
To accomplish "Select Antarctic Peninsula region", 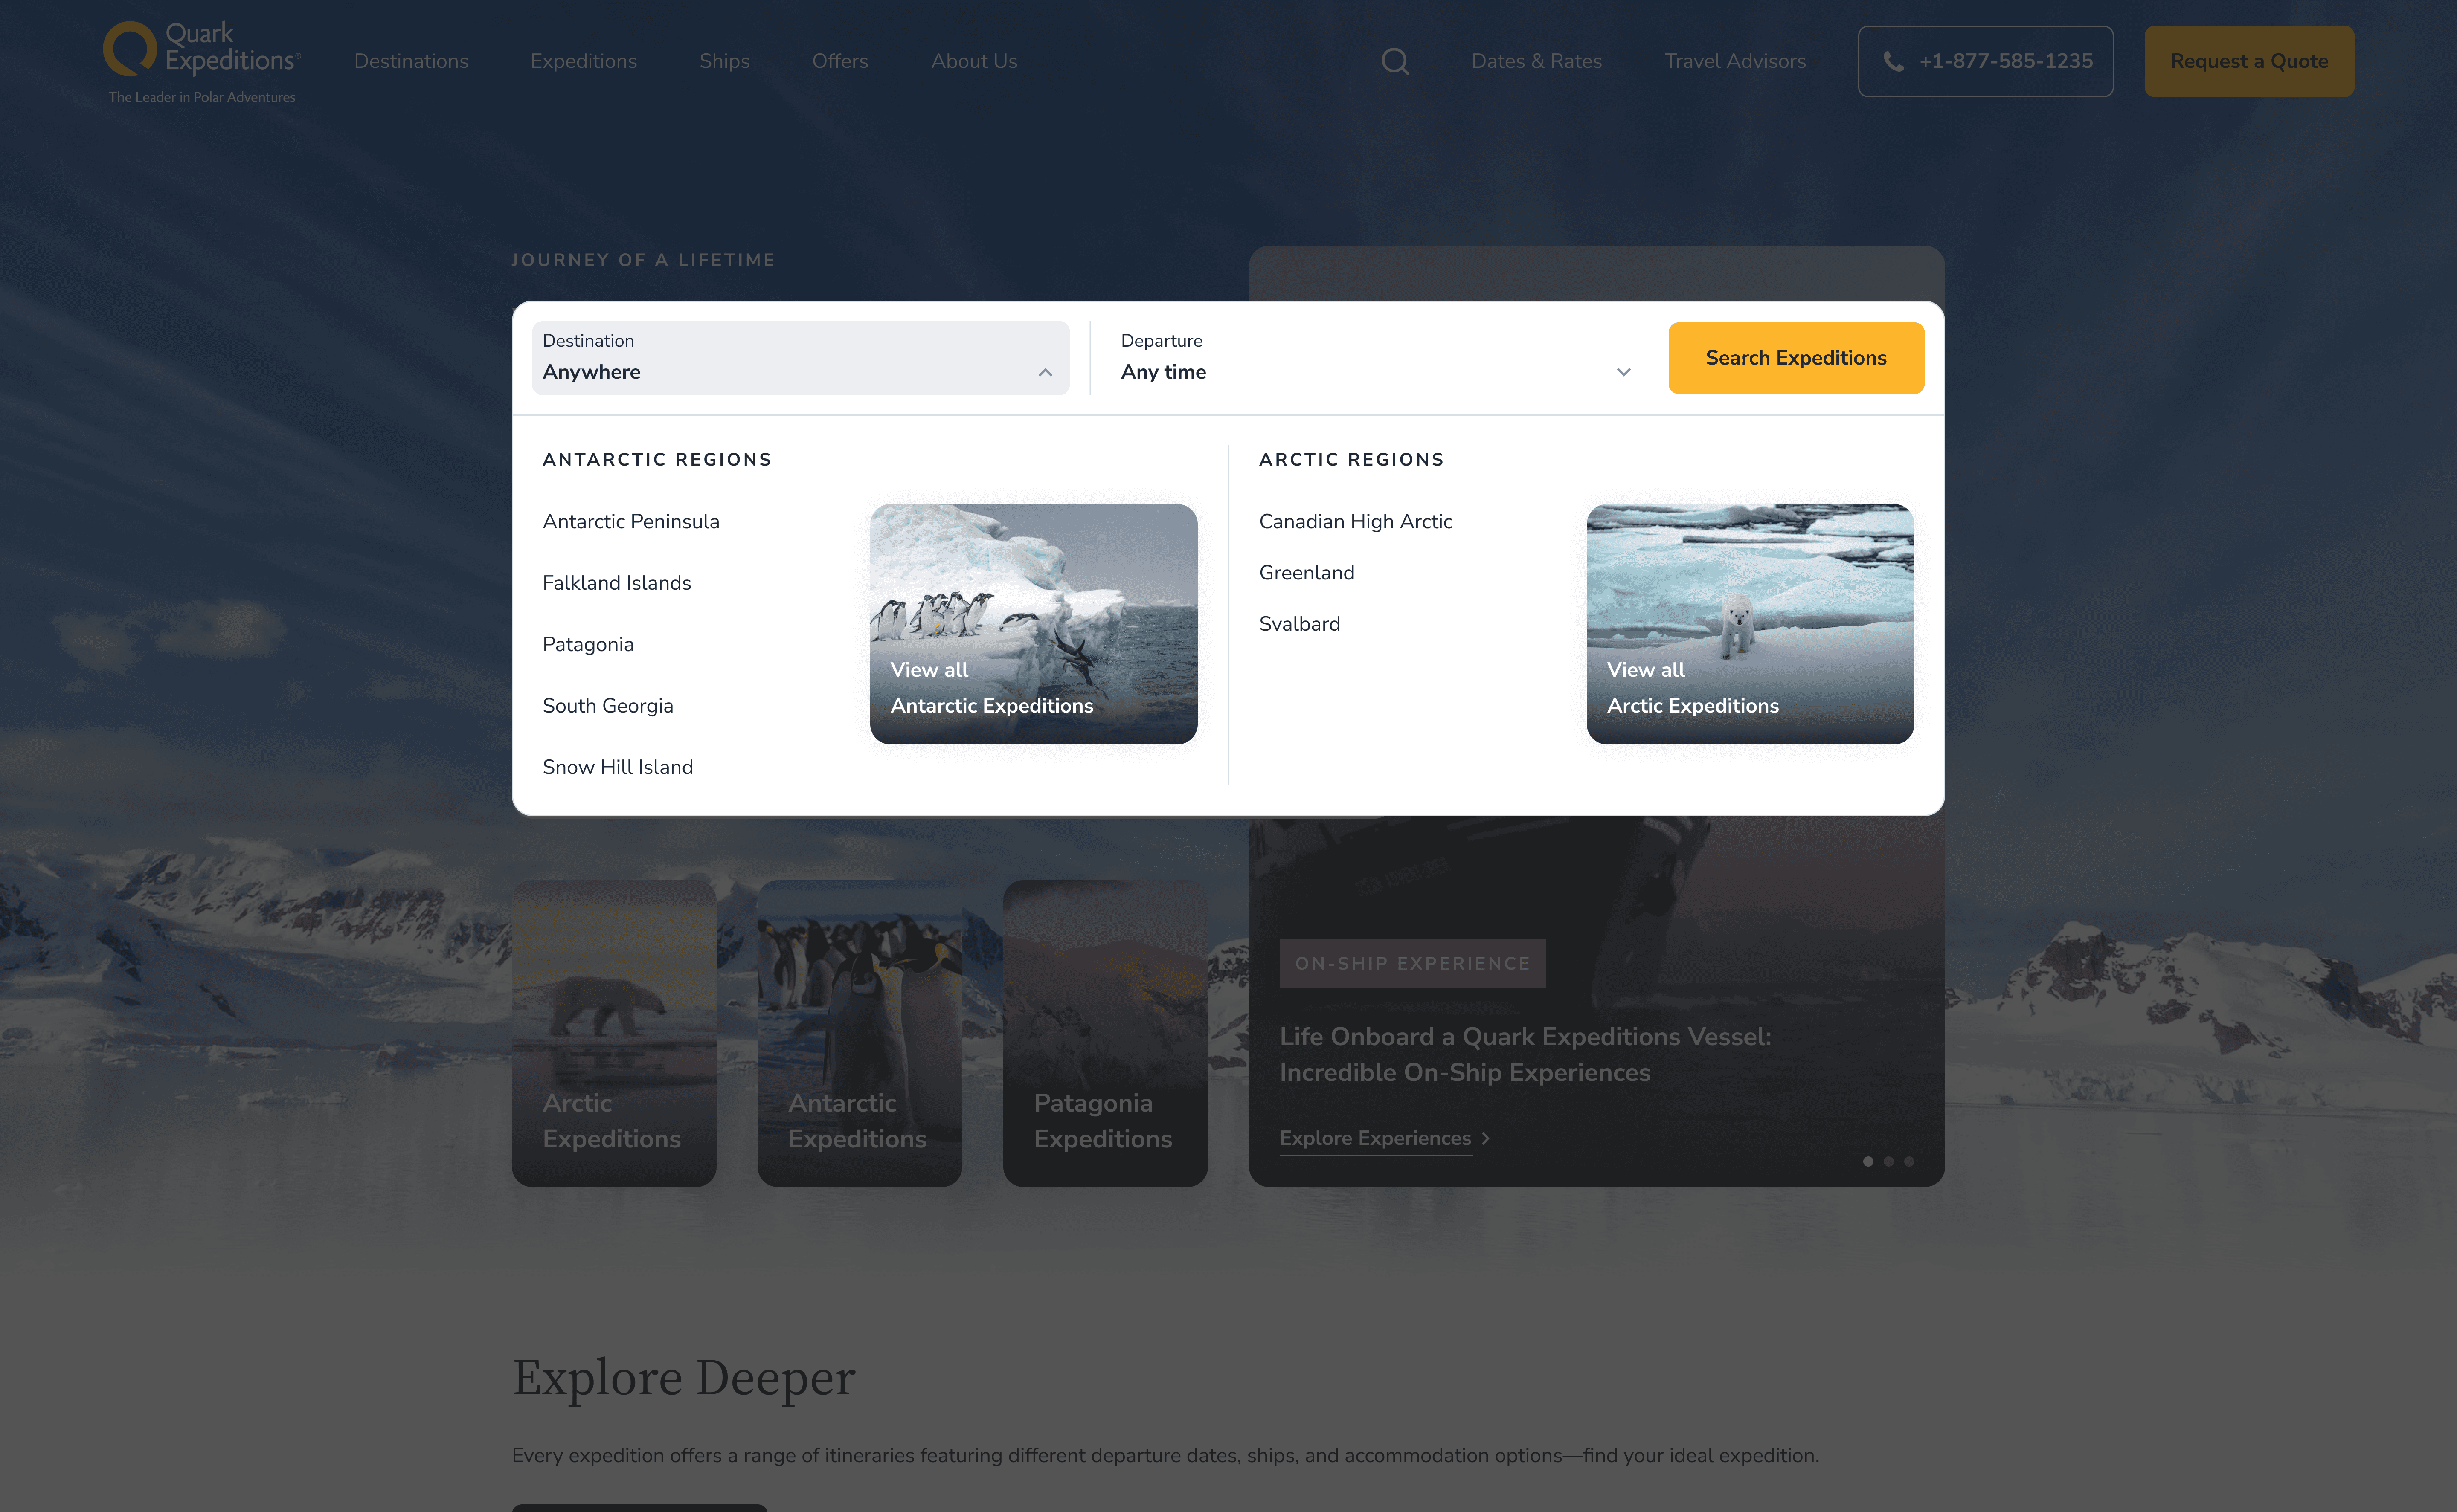I will click(x=630, y=522).
